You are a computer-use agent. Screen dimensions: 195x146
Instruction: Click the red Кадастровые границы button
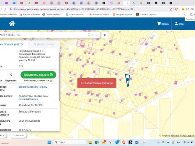click(97, 83)
